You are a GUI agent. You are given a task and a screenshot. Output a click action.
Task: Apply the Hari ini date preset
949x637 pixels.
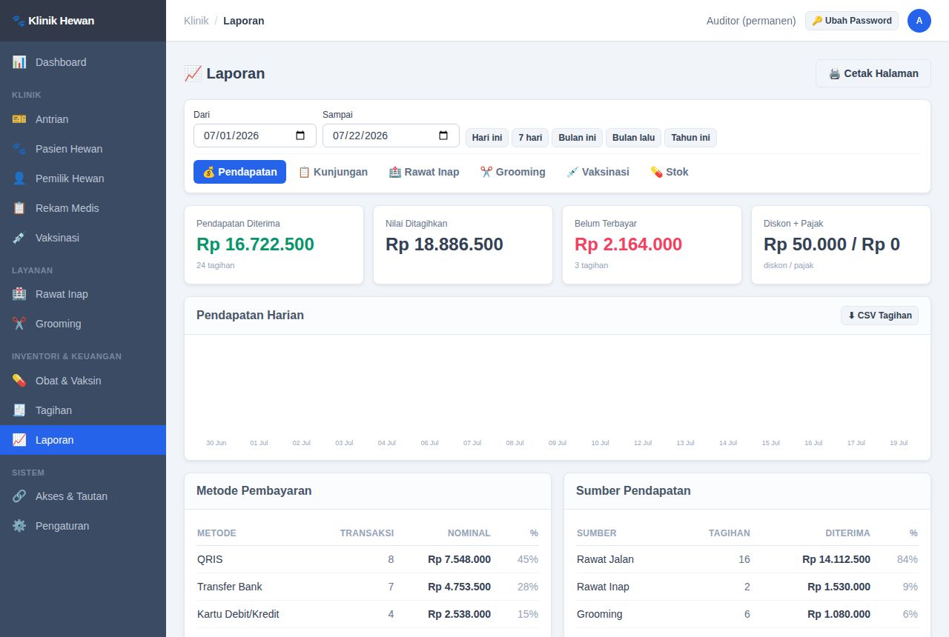487,138
